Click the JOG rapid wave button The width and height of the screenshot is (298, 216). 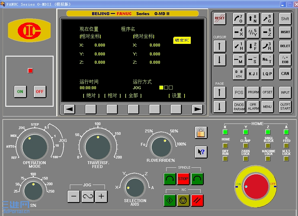pos(88,196)
